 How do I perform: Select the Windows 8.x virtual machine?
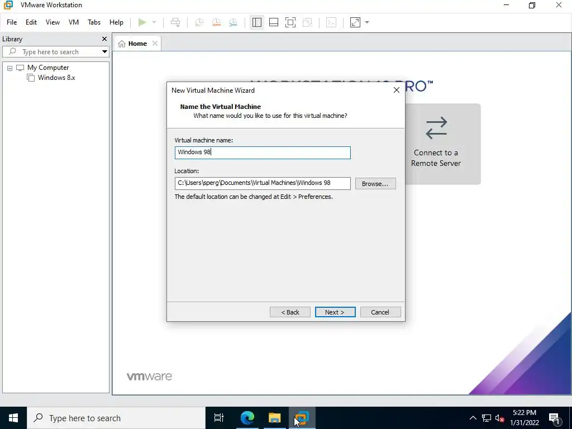click(x=56, y=77)
